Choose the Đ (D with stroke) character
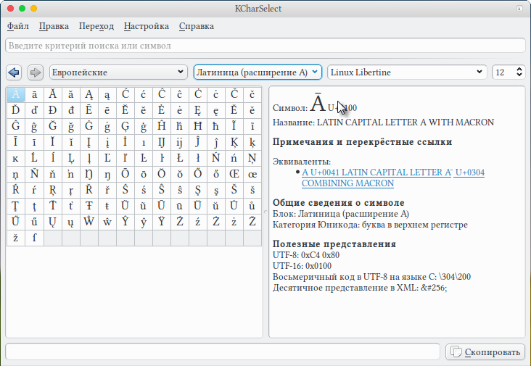 52,110
